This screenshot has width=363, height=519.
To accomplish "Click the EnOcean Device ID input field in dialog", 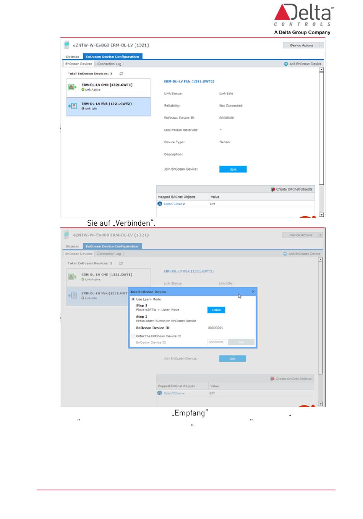I will pyautogui.click(x=217, y=342).
